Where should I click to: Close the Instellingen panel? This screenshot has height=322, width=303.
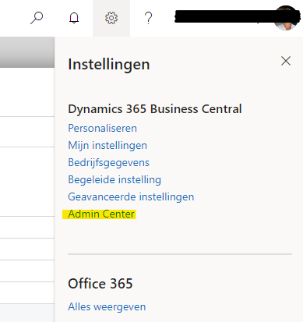[x=286, y=61]
